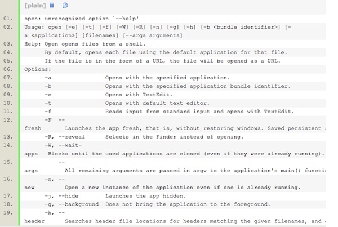Viewport: 338px width, 227px height.
Task: Select line number 01 in the gutter
Action: click(x=7, y=19)
